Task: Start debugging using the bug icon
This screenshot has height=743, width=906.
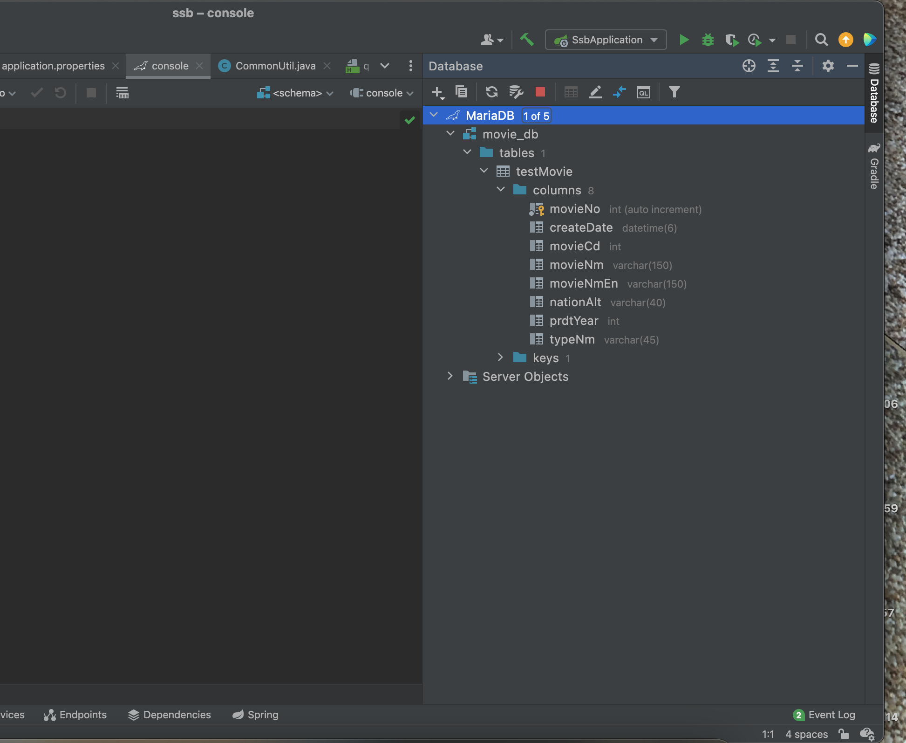Action: point(708,40)
